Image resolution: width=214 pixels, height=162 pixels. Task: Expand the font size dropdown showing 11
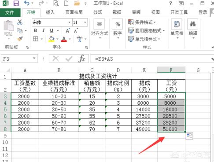click(x=85, y=22)
